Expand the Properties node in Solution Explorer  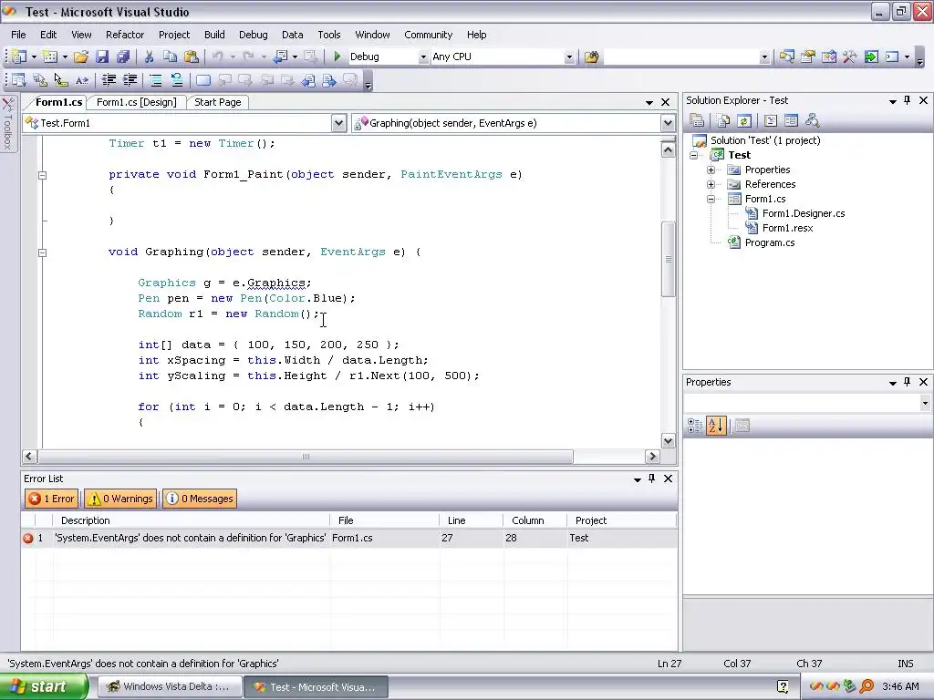tap(711, 170)
